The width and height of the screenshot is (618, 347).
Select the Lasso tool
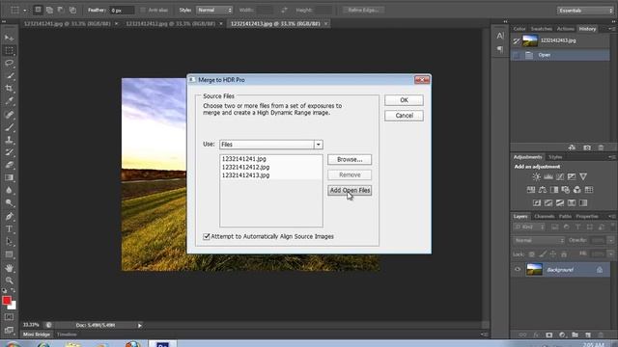click(x=9, y=63)
